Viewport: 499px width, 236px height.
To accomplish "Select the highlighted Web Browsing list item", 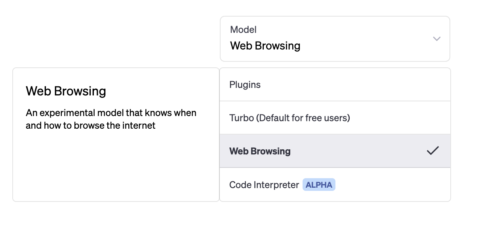I will tap(335, 151).
